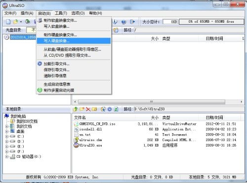Click the blue Help question-mark toolbar icon
247x183 pixels.
[x=123, y=22]
